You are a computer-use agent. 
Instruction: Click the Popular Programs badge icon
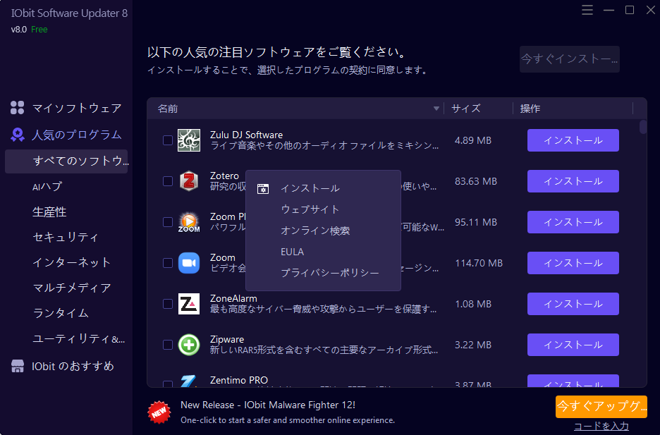click(x=17, y=135)
